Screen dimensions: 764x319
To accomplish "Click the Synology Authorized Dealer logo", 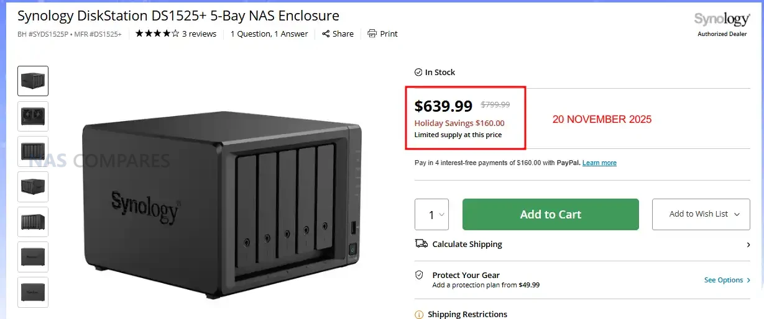I will pyautogui.click(x=721, y=24).
